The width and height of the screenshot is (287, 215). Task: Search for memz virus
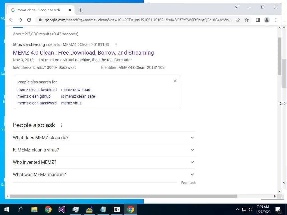point(71,103)
